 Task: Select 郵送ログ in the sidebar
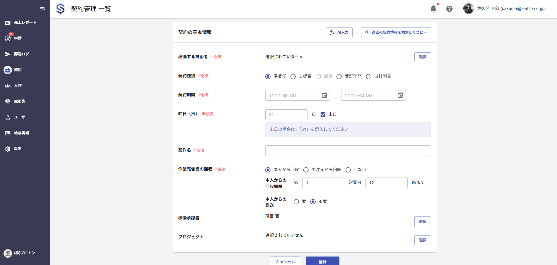click(x=21, y=54)
